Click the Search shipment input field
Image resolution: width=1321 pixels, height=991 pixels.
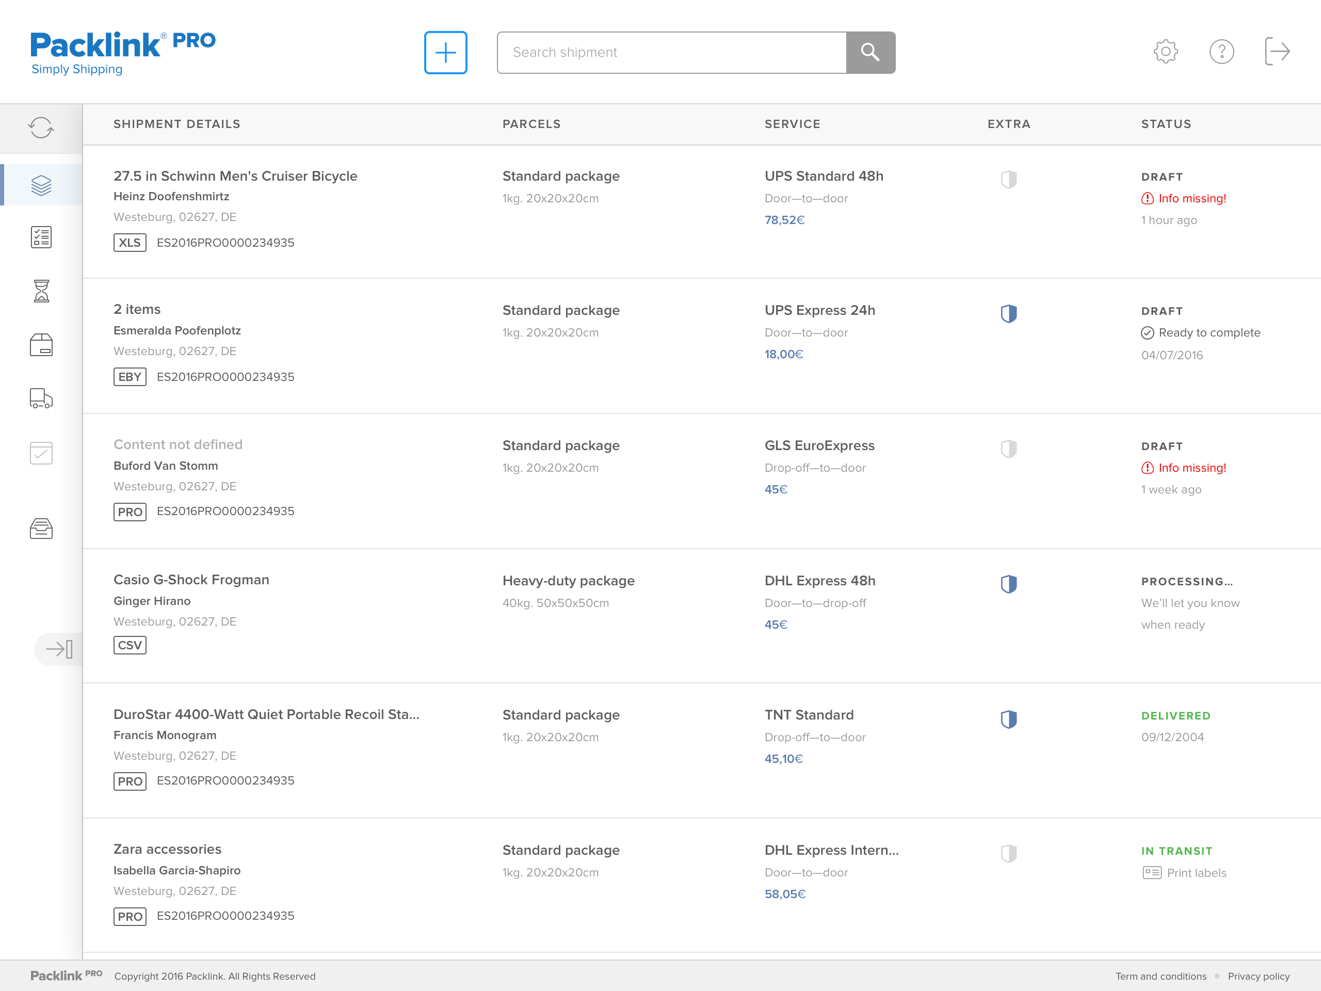point(672,53)
